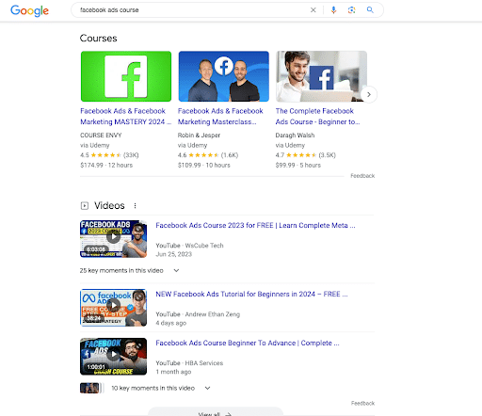Click the 'YouTube · Andrew Ethan Zeng' source text
This screenshot has width=482, height=416.
pos(198,314)
